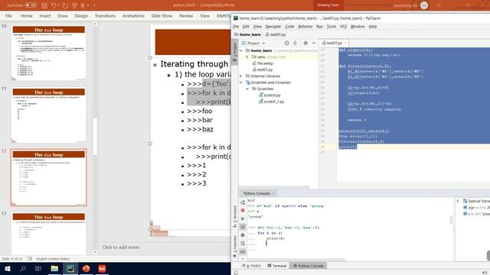This screenshot has width=490, height=275.
Task: Open the PowerPoint View tab
Action: 205,15
